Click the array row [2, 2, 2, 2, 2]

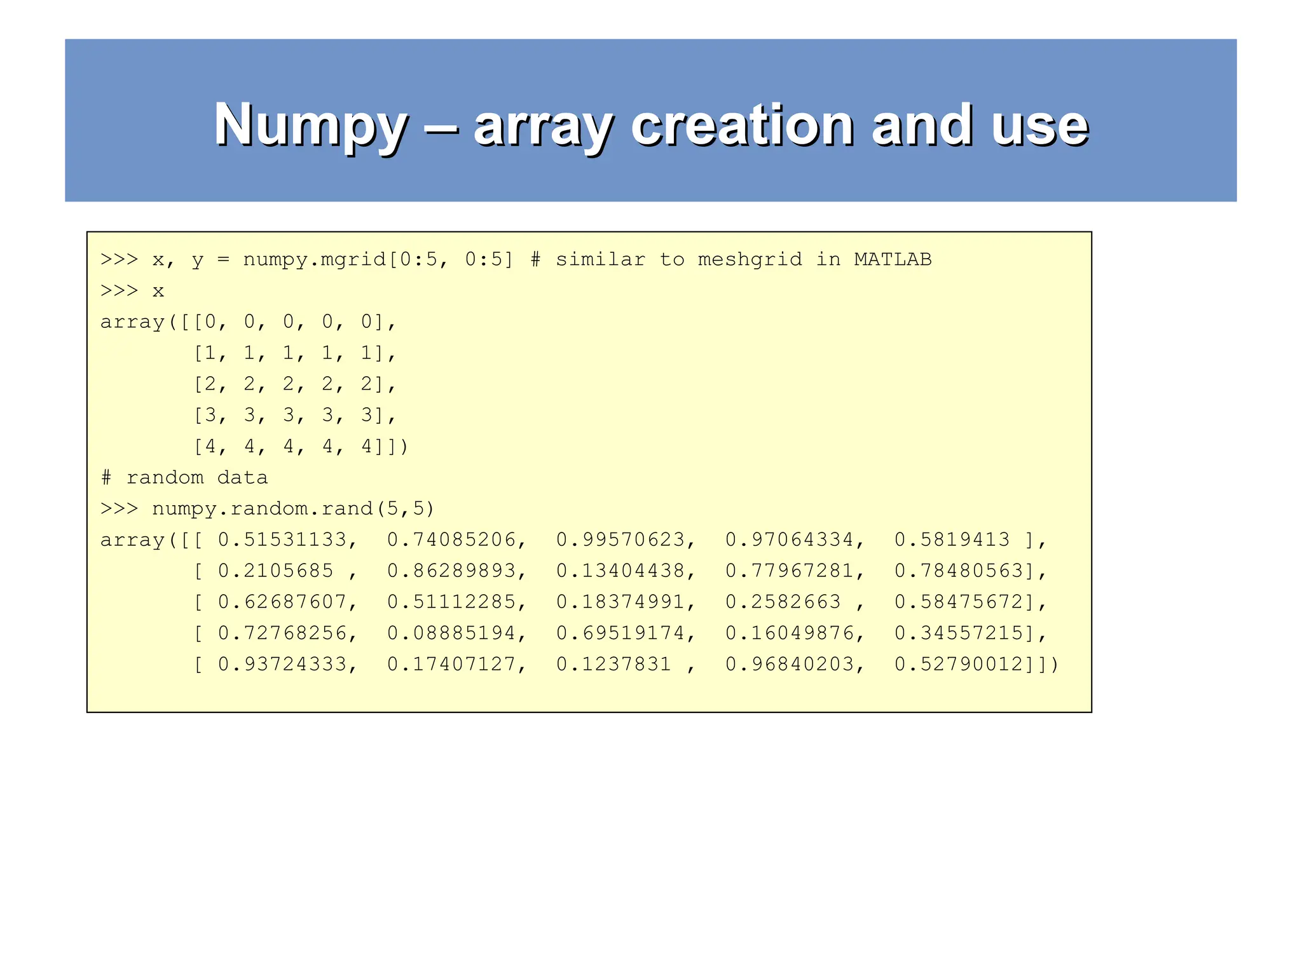click(289, 384)
